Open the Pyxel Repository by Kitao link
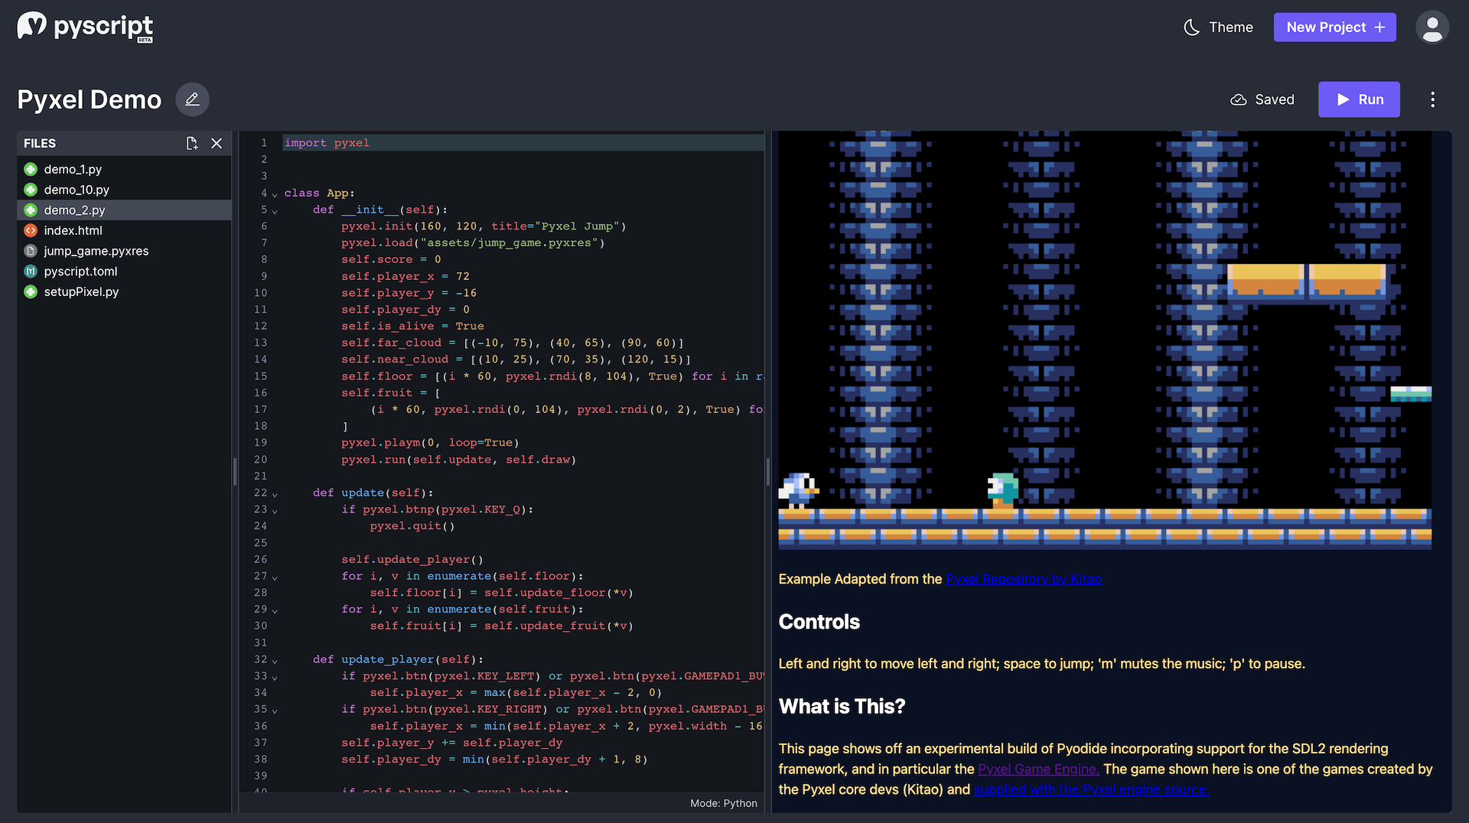Viewport: 1469px width, 823px height. 1024,579
